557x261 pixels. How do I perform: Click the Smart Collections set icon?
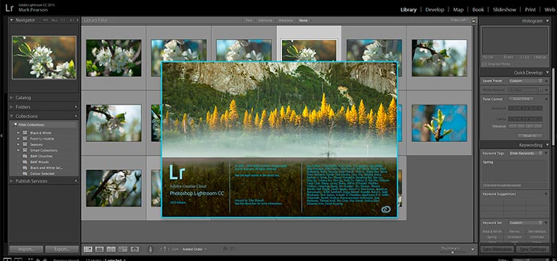point(25,150)
